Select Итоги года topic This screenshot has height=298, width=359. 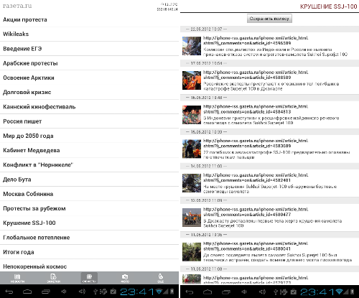point(89,252)
